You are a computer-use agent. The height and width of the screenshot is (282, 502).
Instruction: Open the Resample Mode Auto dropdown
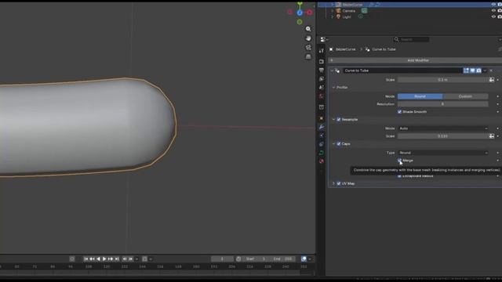point(442,128)
